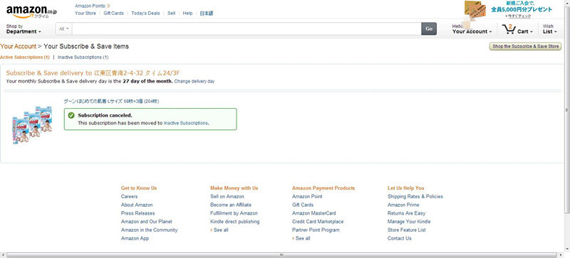This screenshot has height=258, width=570.
Task: Open the All search category dropdown
Action: click(x=64, y=28)
